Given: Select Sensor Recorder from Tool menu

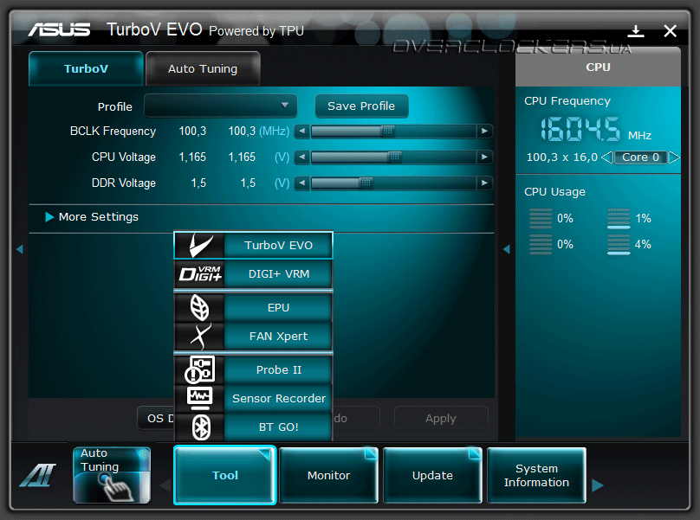Looking at the screenshot, I should 278,398.
